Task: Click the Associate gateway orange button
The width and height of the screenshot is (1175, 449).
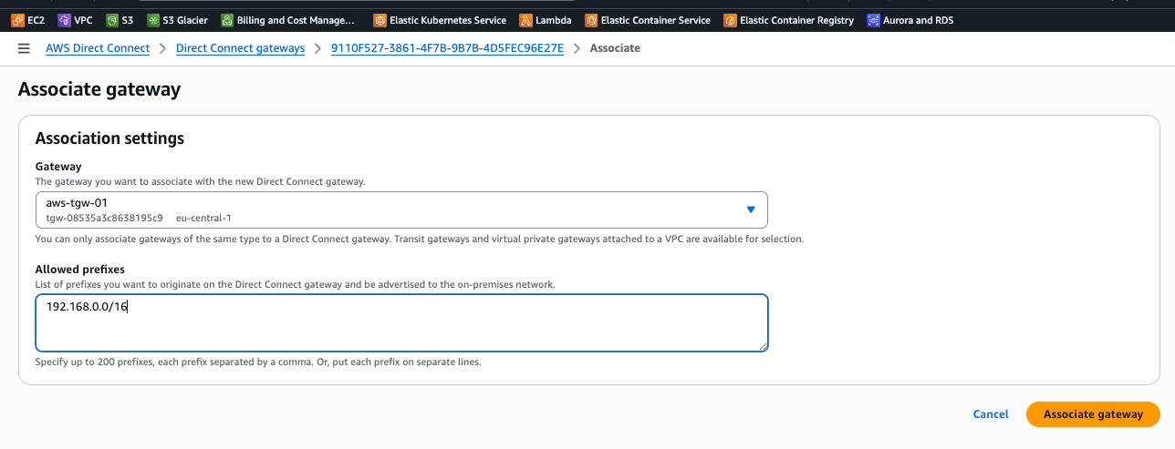Action: (1093, 414)
